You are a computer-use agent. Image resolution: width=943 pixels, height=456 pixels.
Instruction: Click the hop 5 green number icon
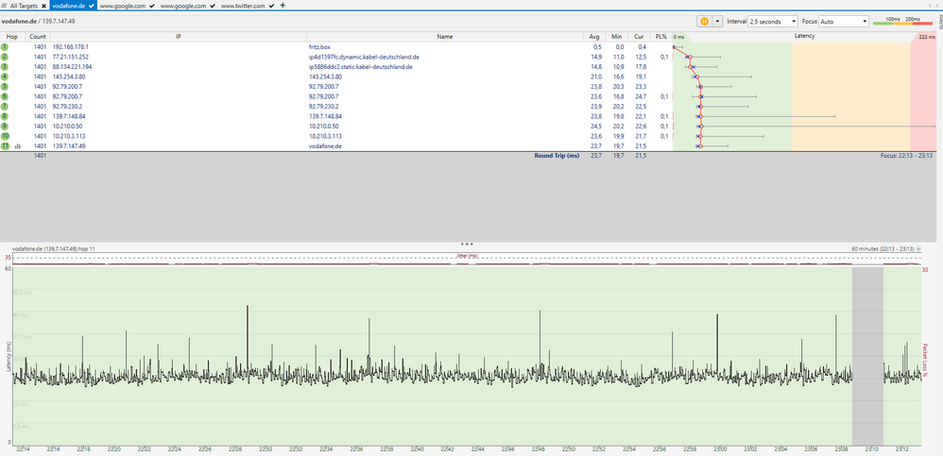[x=5, y=86]
